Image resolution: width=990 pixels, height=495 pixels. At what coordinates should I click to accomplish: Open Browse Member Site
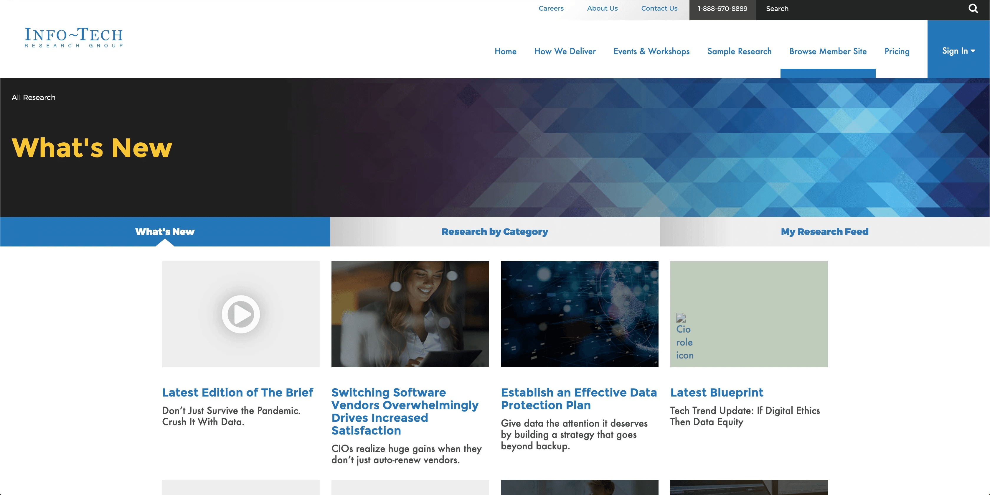point(828,52)
